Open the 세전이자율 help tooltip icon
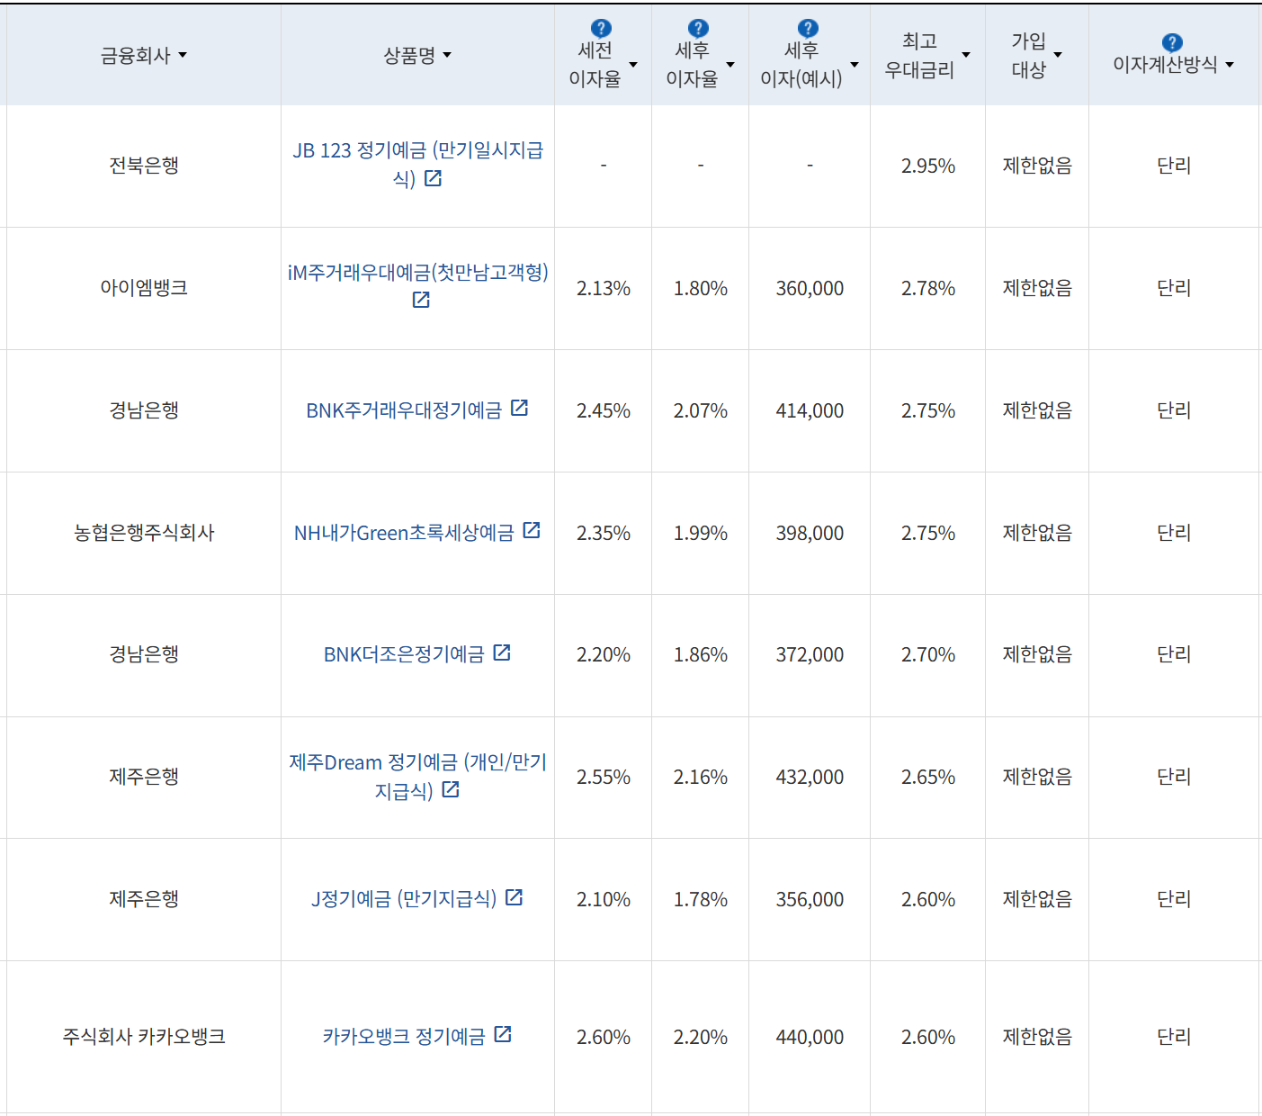 (600, 26)
